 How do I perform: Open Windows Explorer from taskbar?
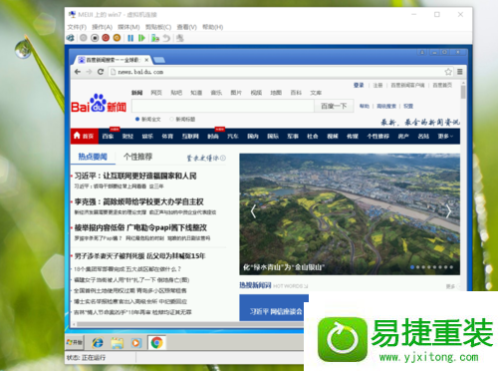(x=117, y=343)
